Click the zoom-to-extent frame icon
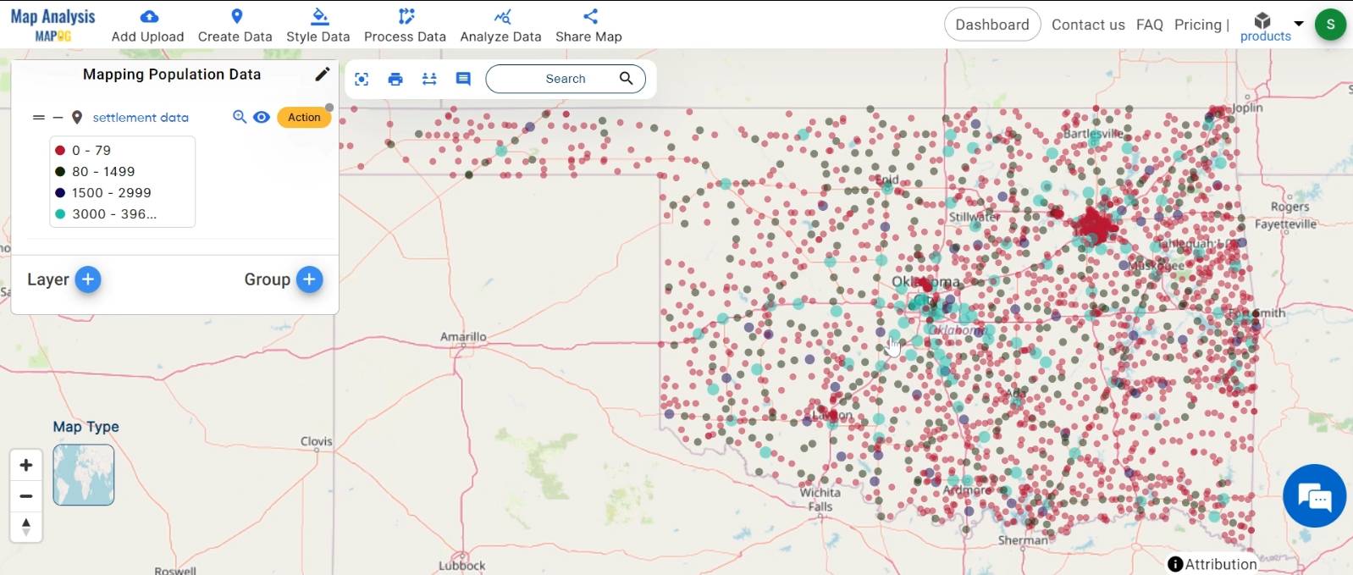The width and height of the screenshot is (1353, 575). 362,79
